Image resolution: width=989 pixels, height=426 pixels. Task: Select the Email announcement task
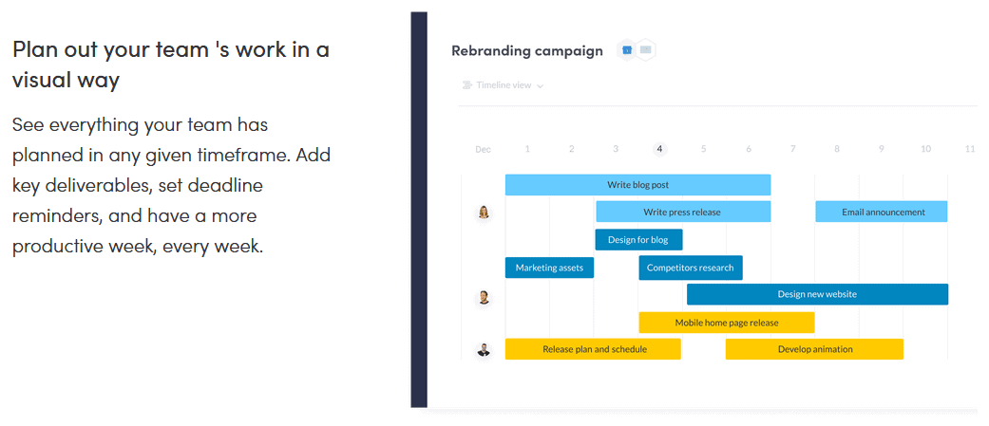pyautogui.click(x=882, y=212)
